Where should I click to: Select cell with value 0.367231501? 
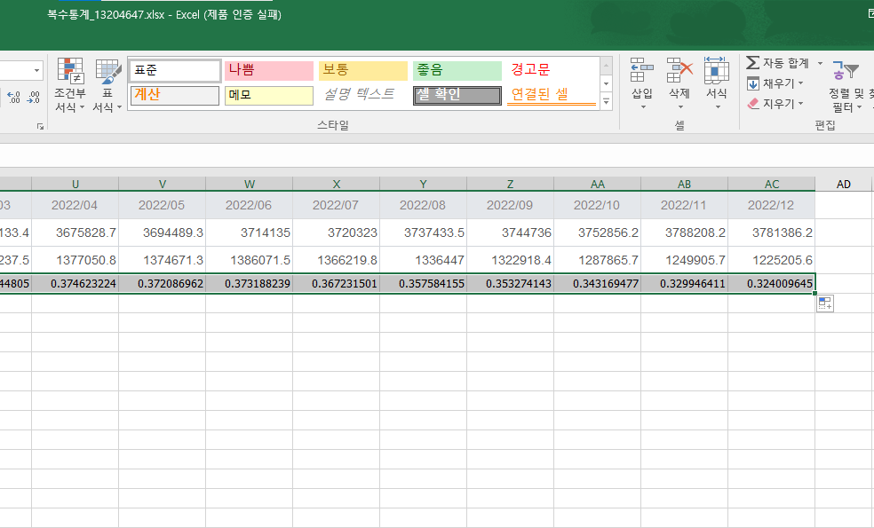(336, 283)
